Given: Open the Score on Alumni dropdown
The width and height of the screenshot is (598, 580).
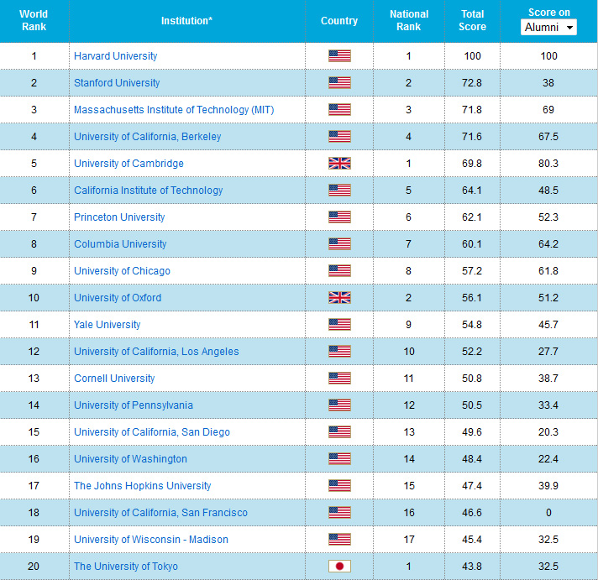Looking at the screenshot, I should click(x=548, y=27).
